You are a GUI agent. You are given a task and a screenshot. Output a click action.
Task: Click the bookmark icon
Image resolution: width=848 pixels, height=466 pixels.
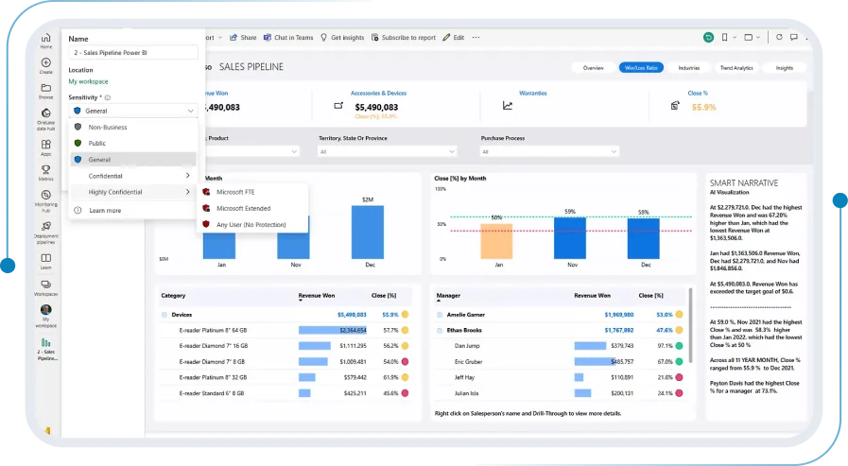725,37
